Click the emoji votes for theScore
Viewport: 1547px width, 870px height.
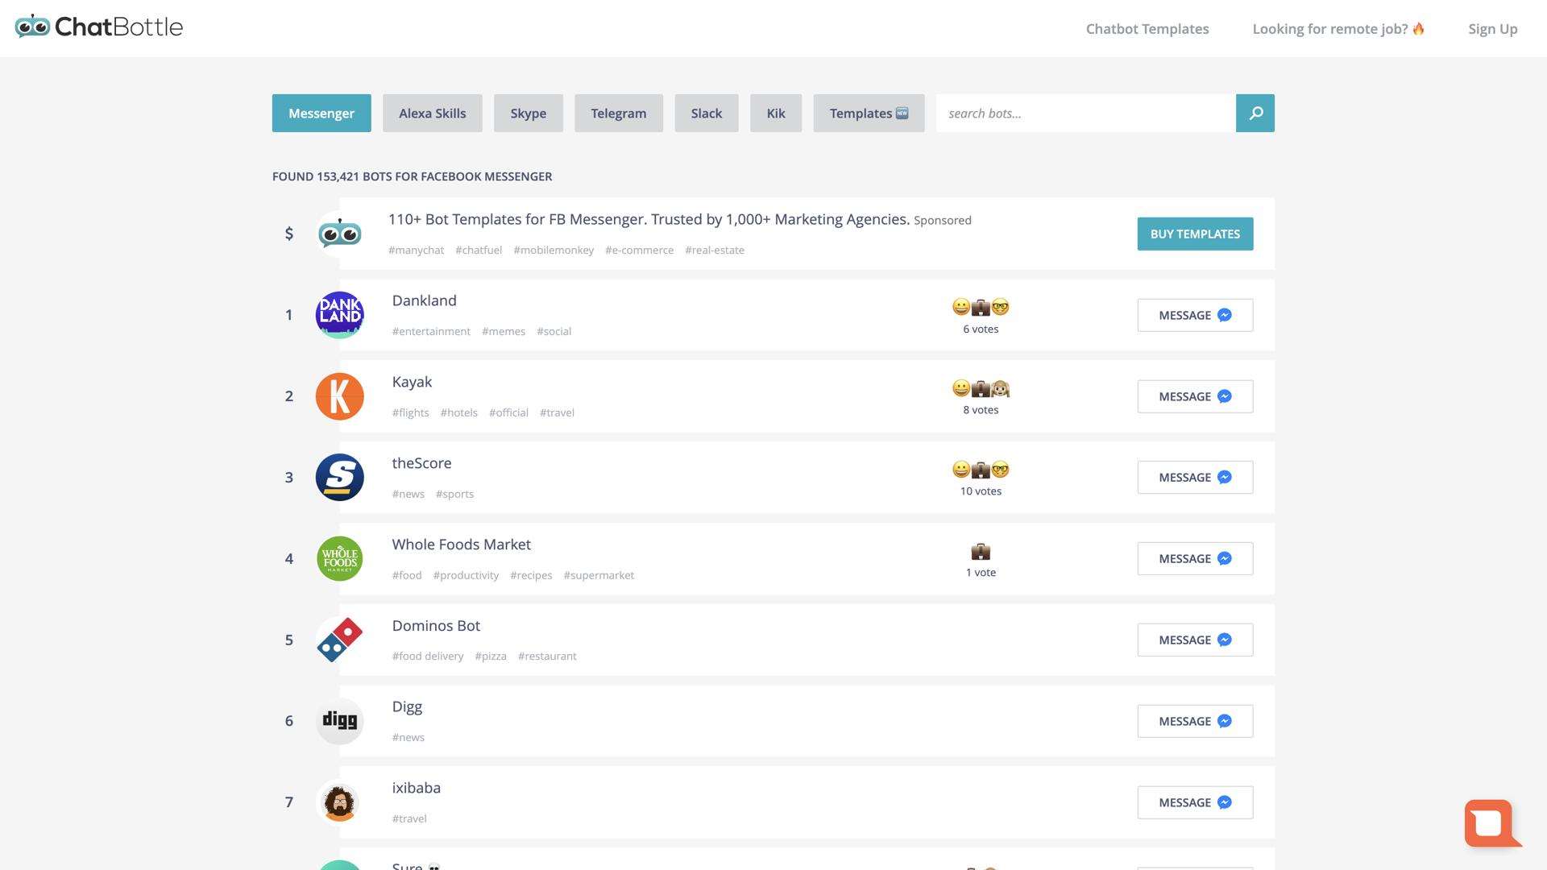click(980, 470)
